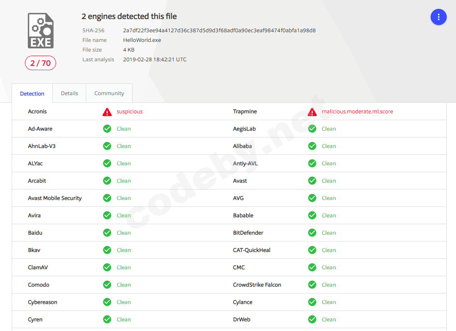Click the green checkmark for BitDefender
Image resolution: width=456 pixels, height=331 pixels.
click(x=312, y=233)
